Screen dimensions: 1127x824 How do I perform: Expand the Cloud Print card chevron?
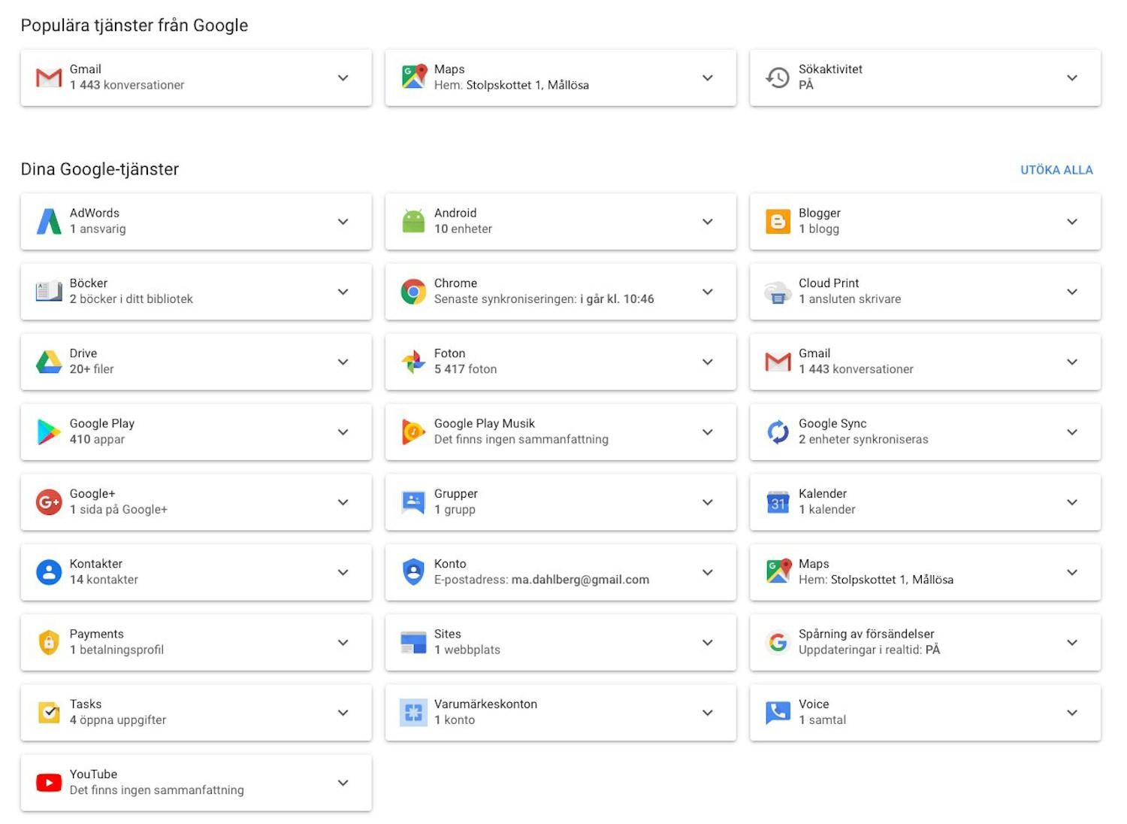1072,292
